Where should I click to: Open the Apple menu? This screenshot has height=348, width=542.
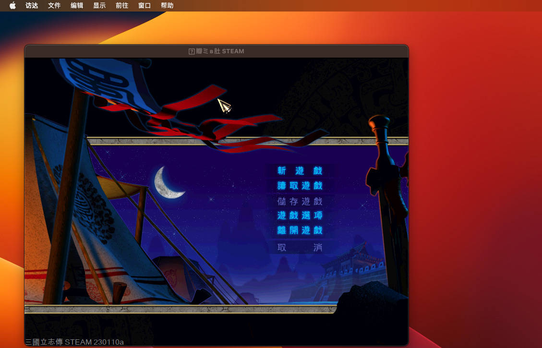(x=12, y=6)
